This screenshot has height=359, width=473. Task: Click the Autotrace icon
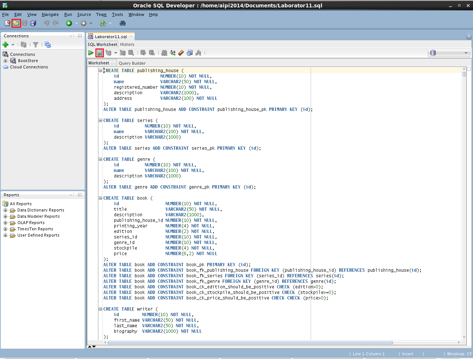click(123, 53)
